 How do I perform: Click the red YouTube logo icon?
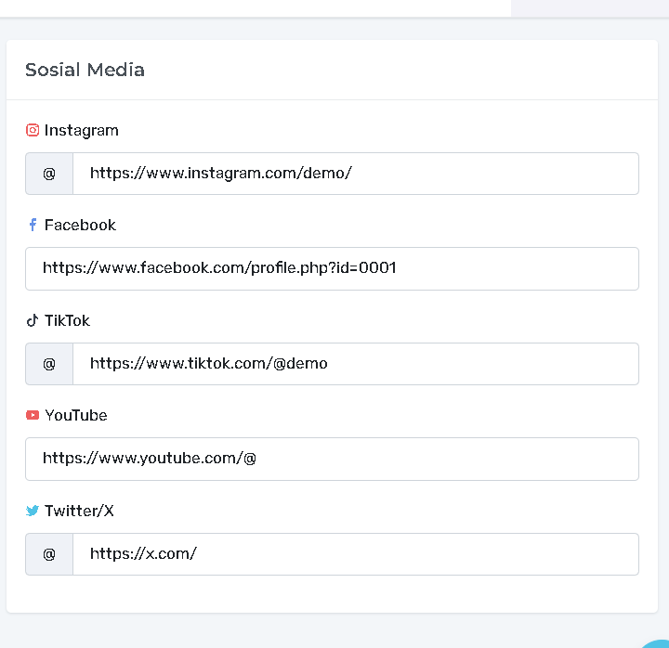coord(33,415)
